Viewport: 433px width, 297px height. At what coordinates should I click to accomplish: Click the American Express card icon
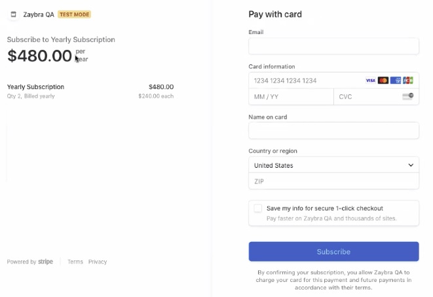(396, 81)
